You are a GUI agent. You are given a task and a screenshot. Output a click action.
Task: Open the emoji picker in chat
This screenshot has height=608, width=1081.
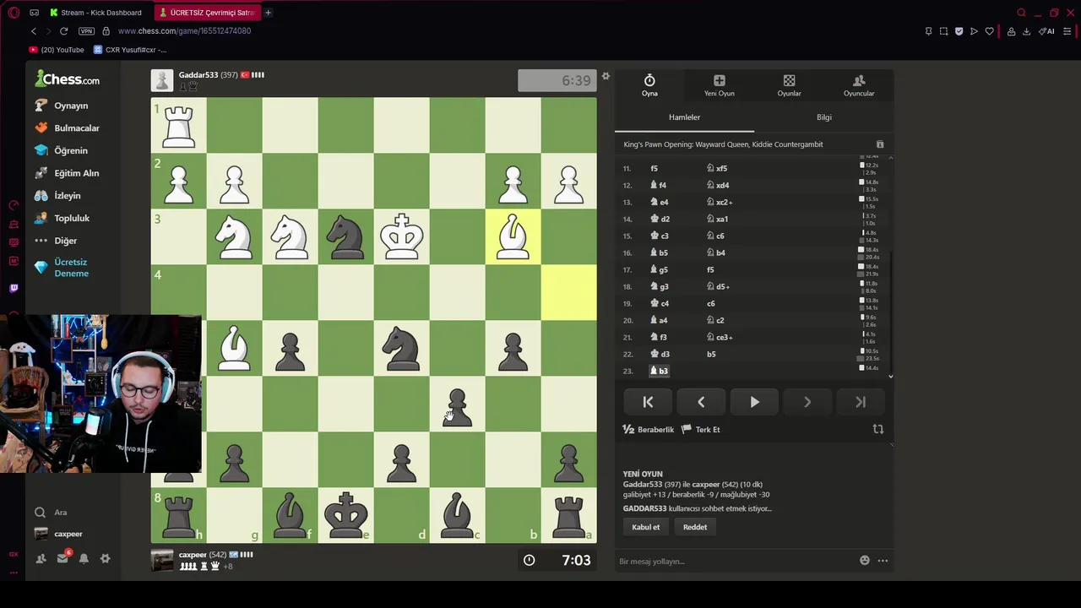point(865,561)
